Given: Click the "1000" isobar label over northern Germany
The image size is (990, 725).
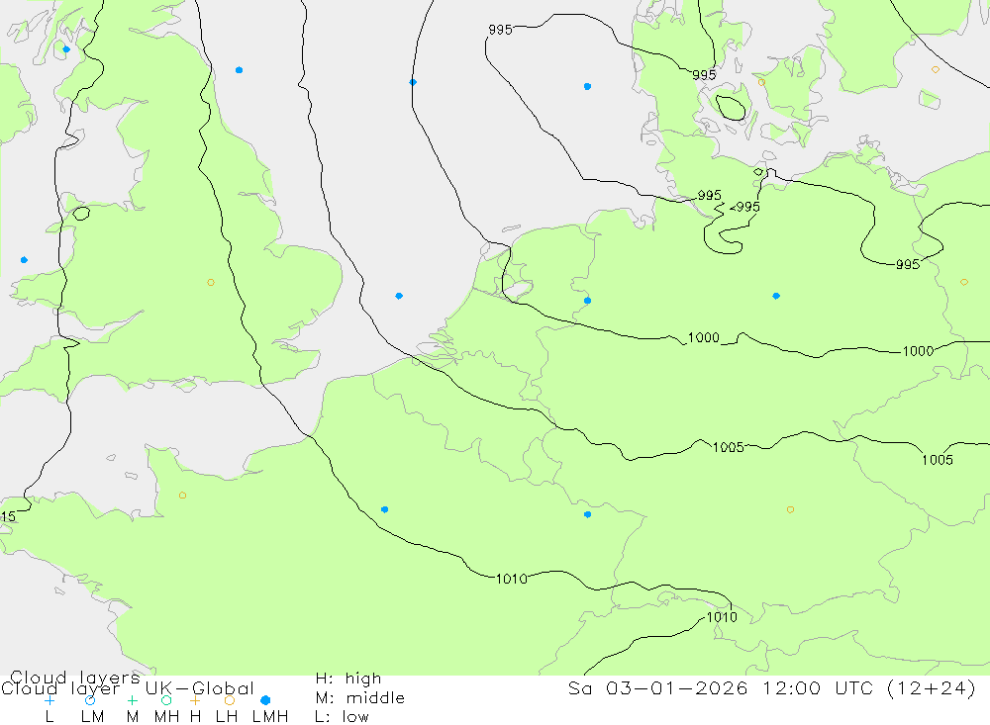Looking at the screenshot, I should pyautogui.click(x=703, y=337).
